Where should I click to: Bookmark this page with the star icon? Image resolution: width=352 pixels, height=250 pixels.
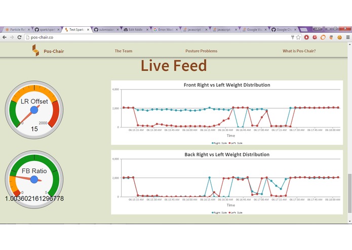(298, 37)
